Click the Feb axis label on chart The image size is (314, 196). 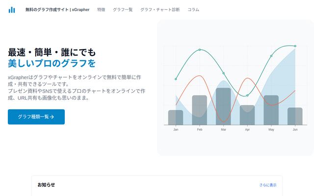[200, 129]
